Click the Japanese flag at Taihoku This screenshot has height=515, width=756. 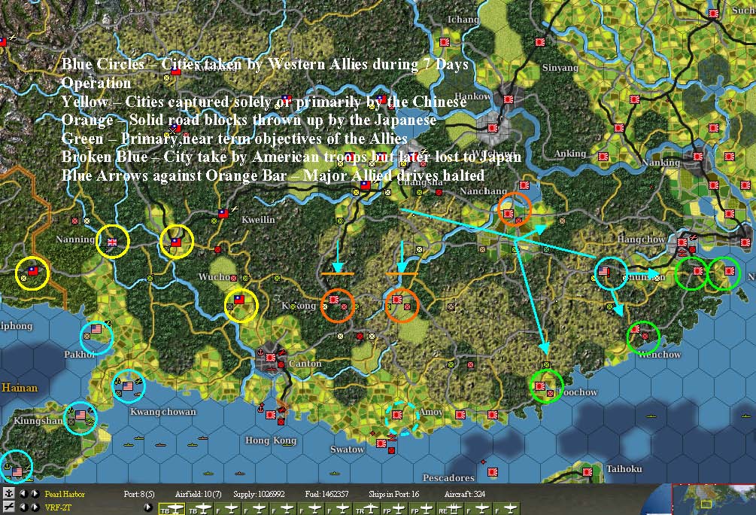(587, 471)
